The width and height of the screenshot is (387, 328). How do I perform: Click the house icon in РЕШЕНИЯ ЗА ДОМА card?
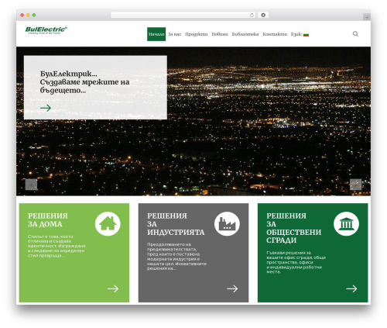pos(108,224)
